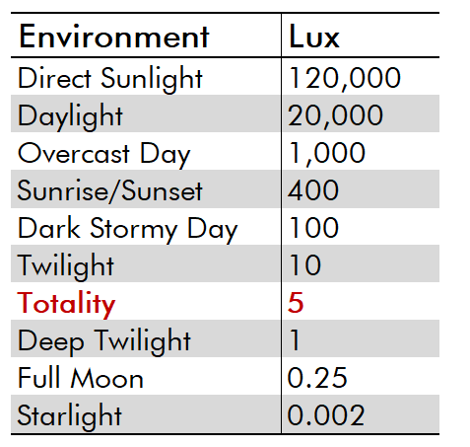Screen dimensions: 470x447
Task: Click the Lux column header
Action: 314,37
